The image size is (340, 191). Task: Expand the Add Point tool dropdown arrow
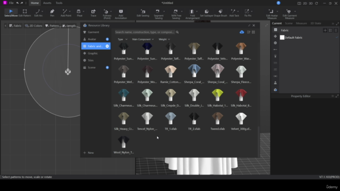(70, 11)
